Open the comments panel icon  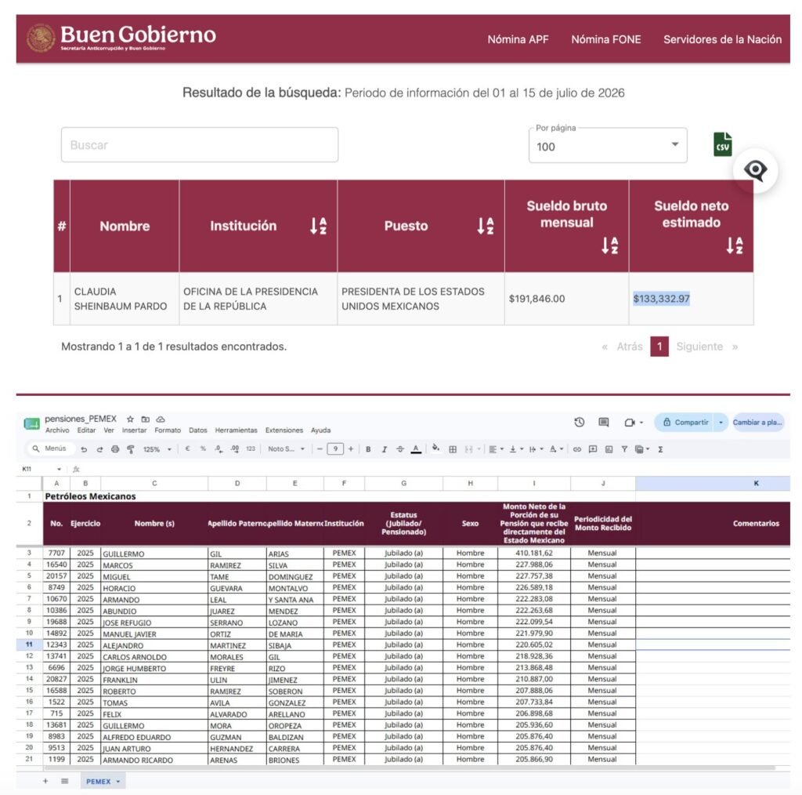tap(604, 423)
